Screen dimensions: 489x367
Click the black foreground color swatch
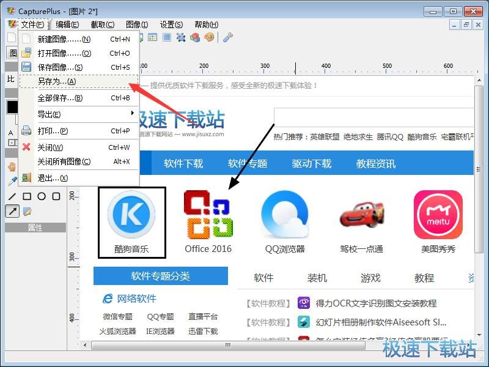(12, 107)
